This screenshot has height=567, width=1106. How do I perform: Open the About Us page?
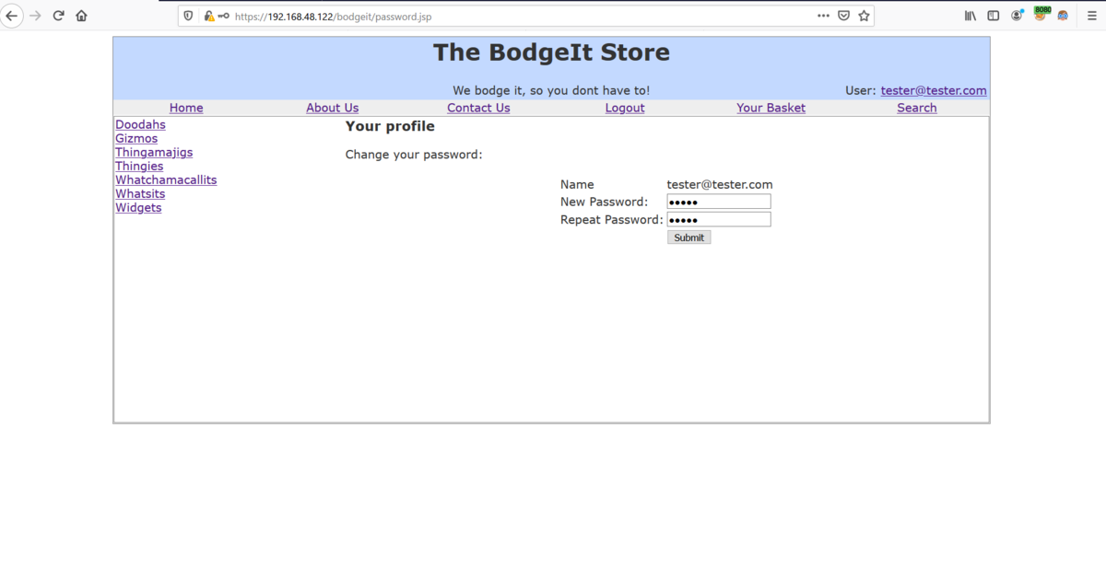332,108
